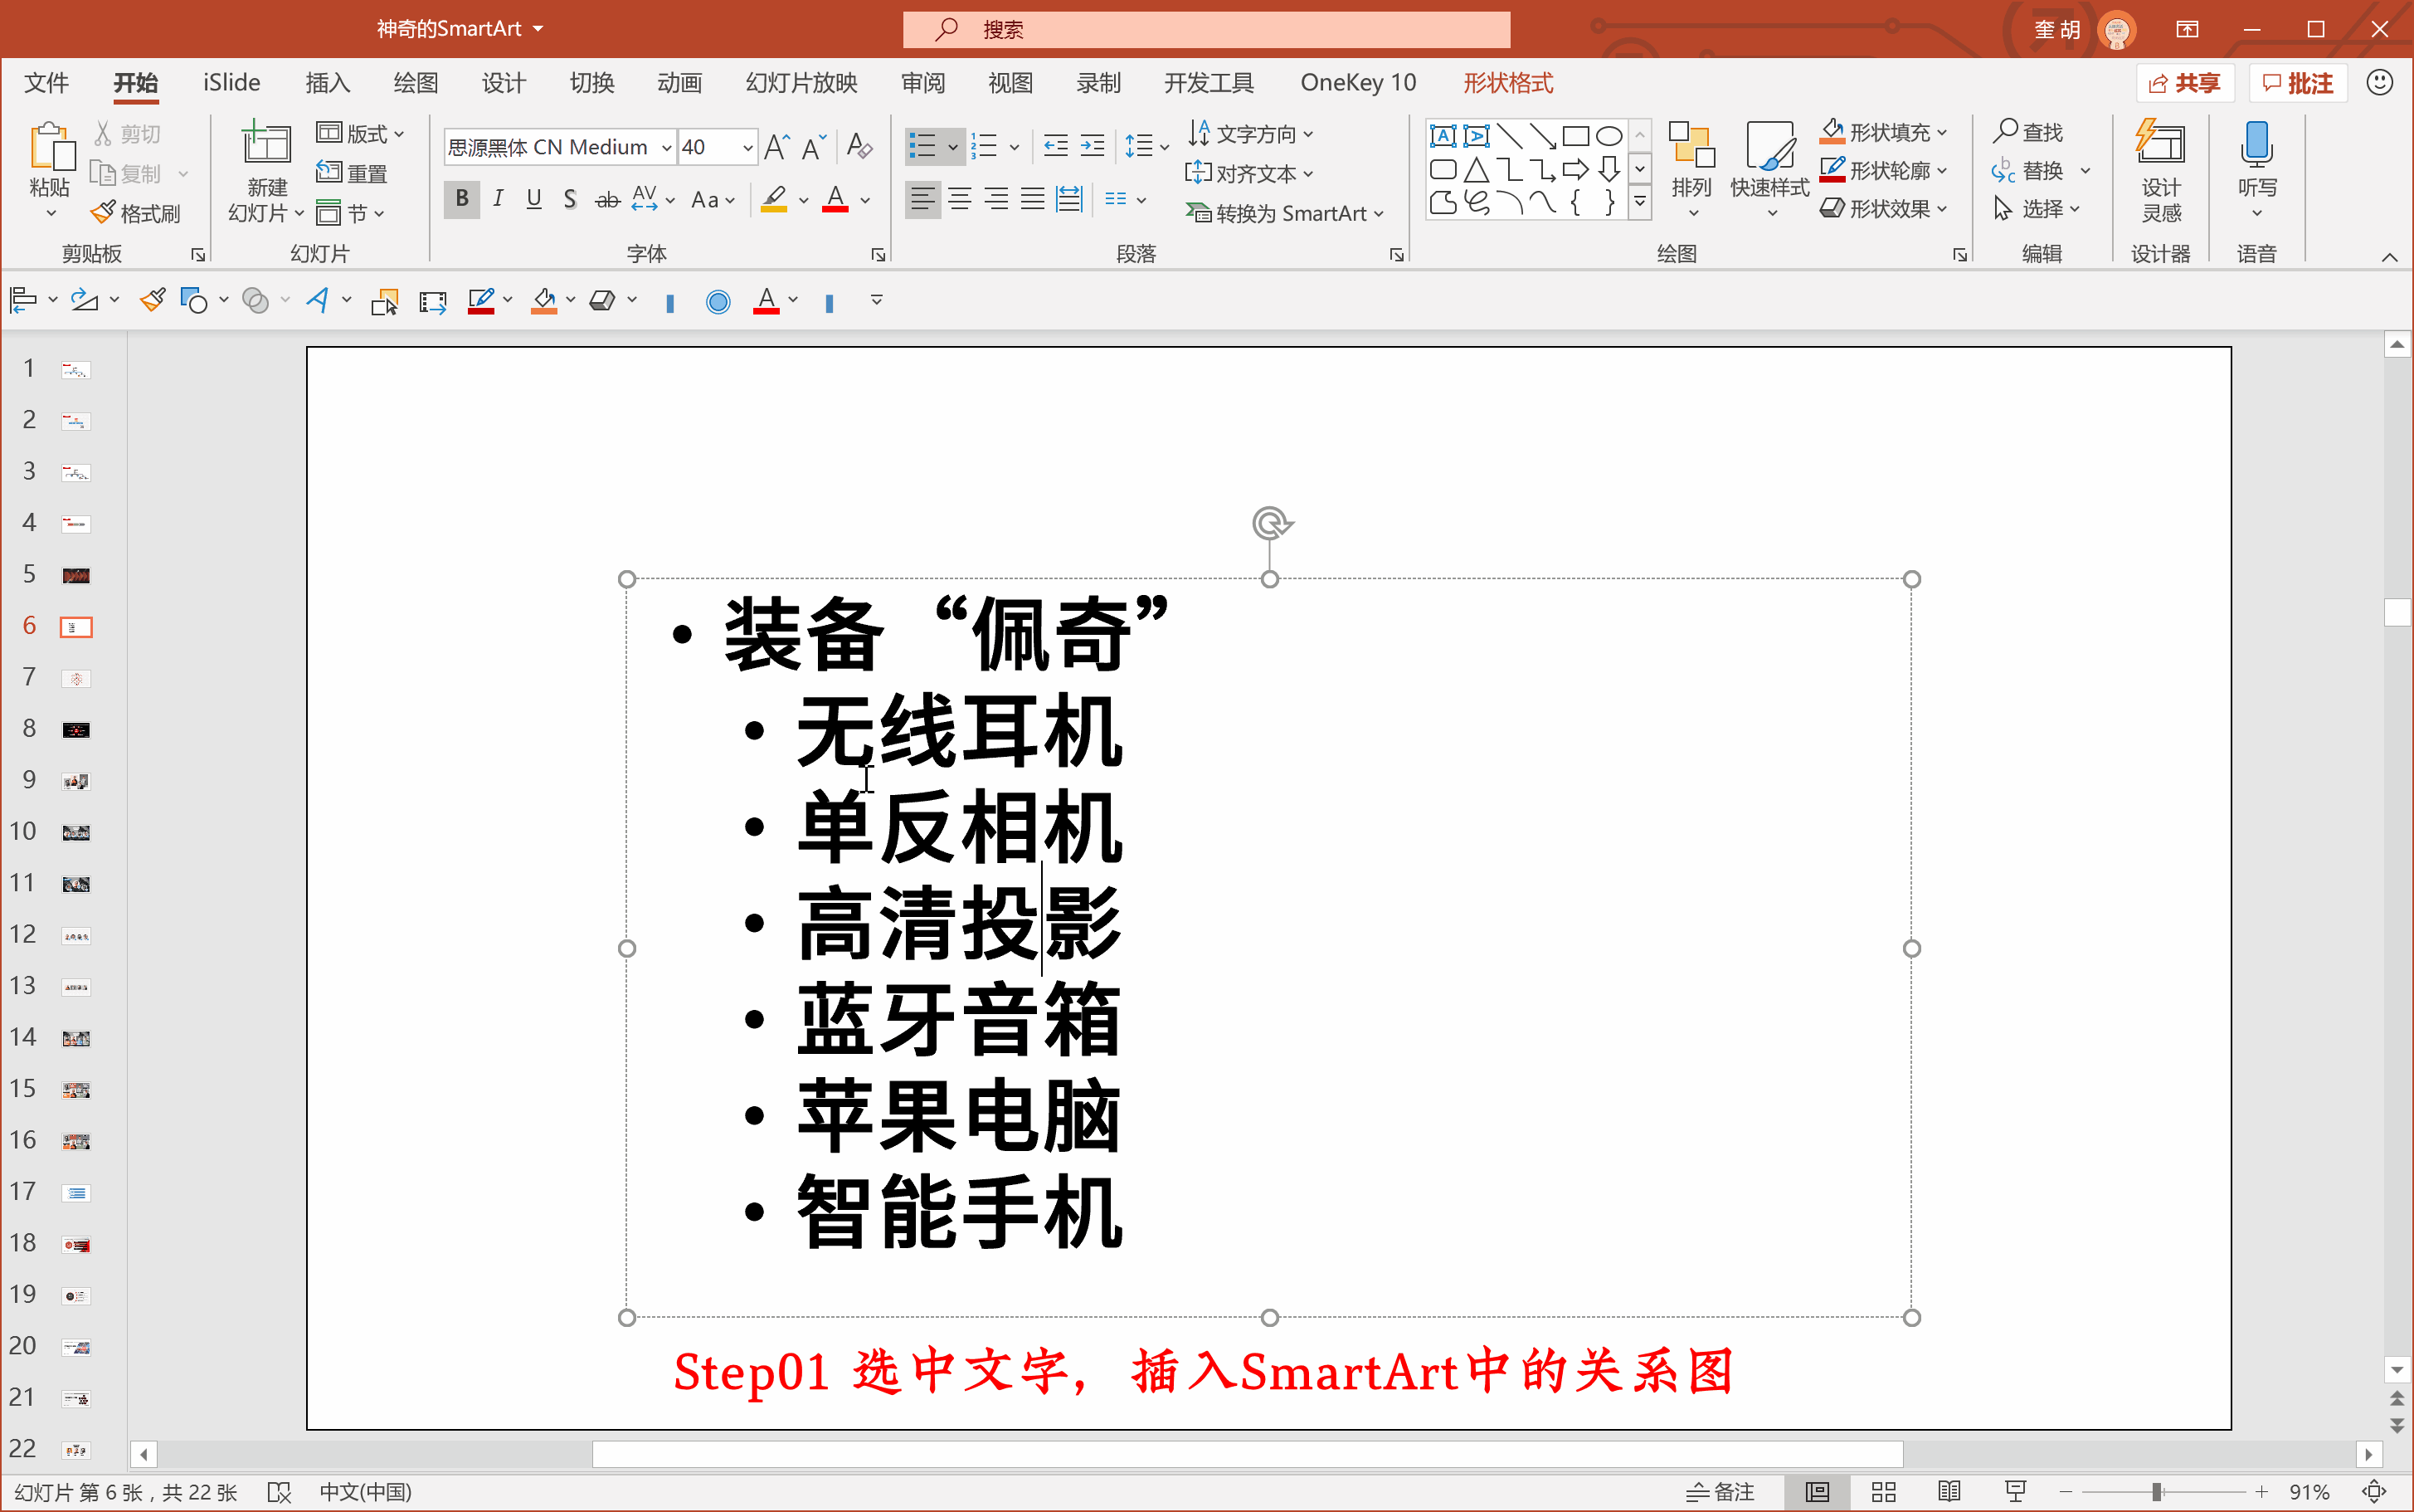Click the feedback smiley face icon
The width and height of the screenshot is (2414, 1512).
2380,82
